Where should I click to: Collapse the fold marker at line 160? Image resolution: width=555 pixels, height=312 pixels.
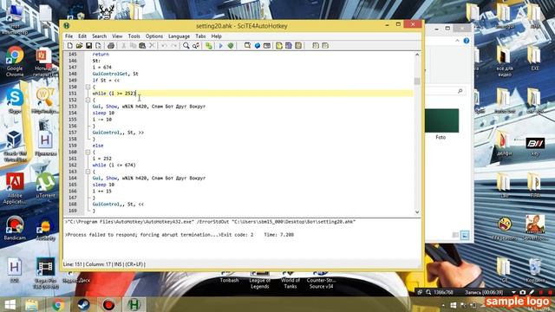(88, 153)
